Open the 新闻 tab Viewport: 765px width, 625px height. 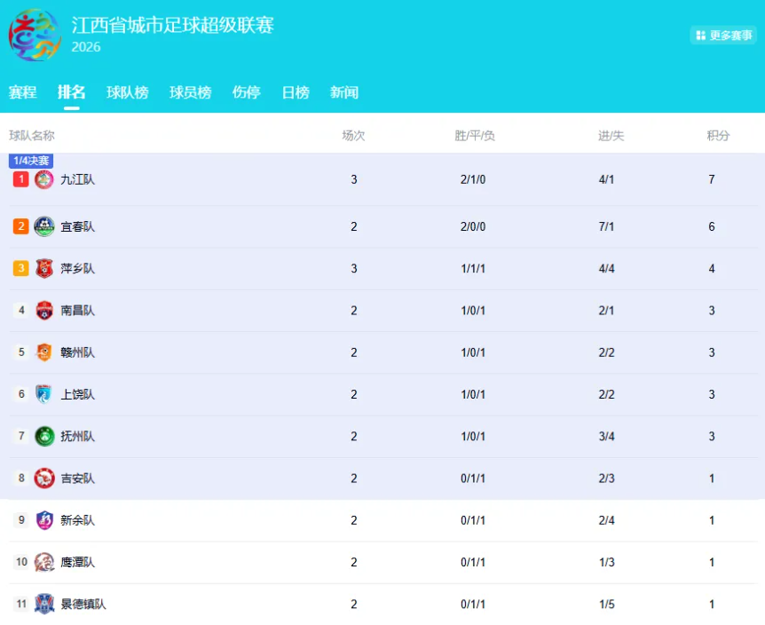tap(344, 92)
